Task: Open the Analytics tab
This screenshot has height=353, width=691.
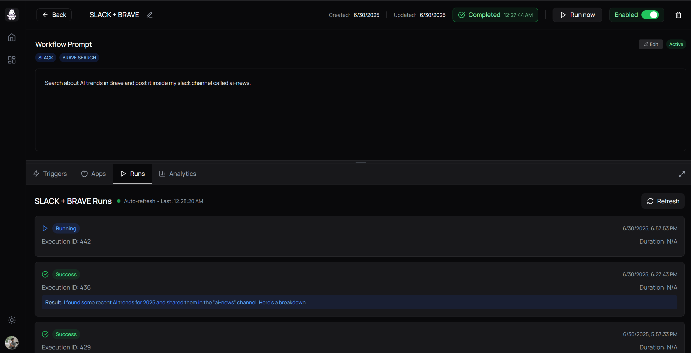Action: click(178, 174)
